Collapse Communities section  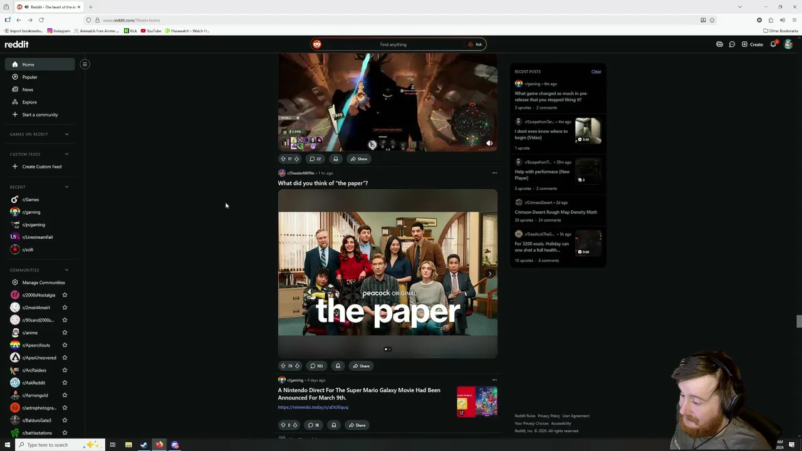click(x=66, y=270)
